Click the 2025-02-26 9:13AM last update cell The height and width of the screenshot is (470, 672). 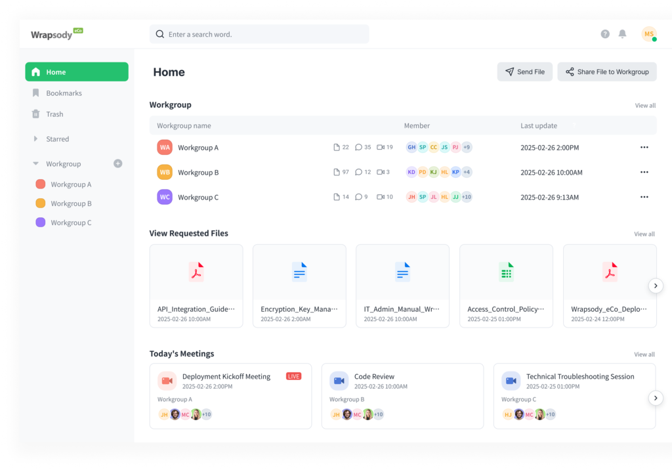click(549, 198)
